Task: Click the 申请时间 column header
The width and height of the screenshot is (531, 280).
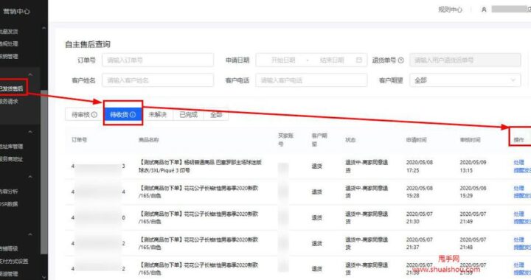Action: coord(416,140)
